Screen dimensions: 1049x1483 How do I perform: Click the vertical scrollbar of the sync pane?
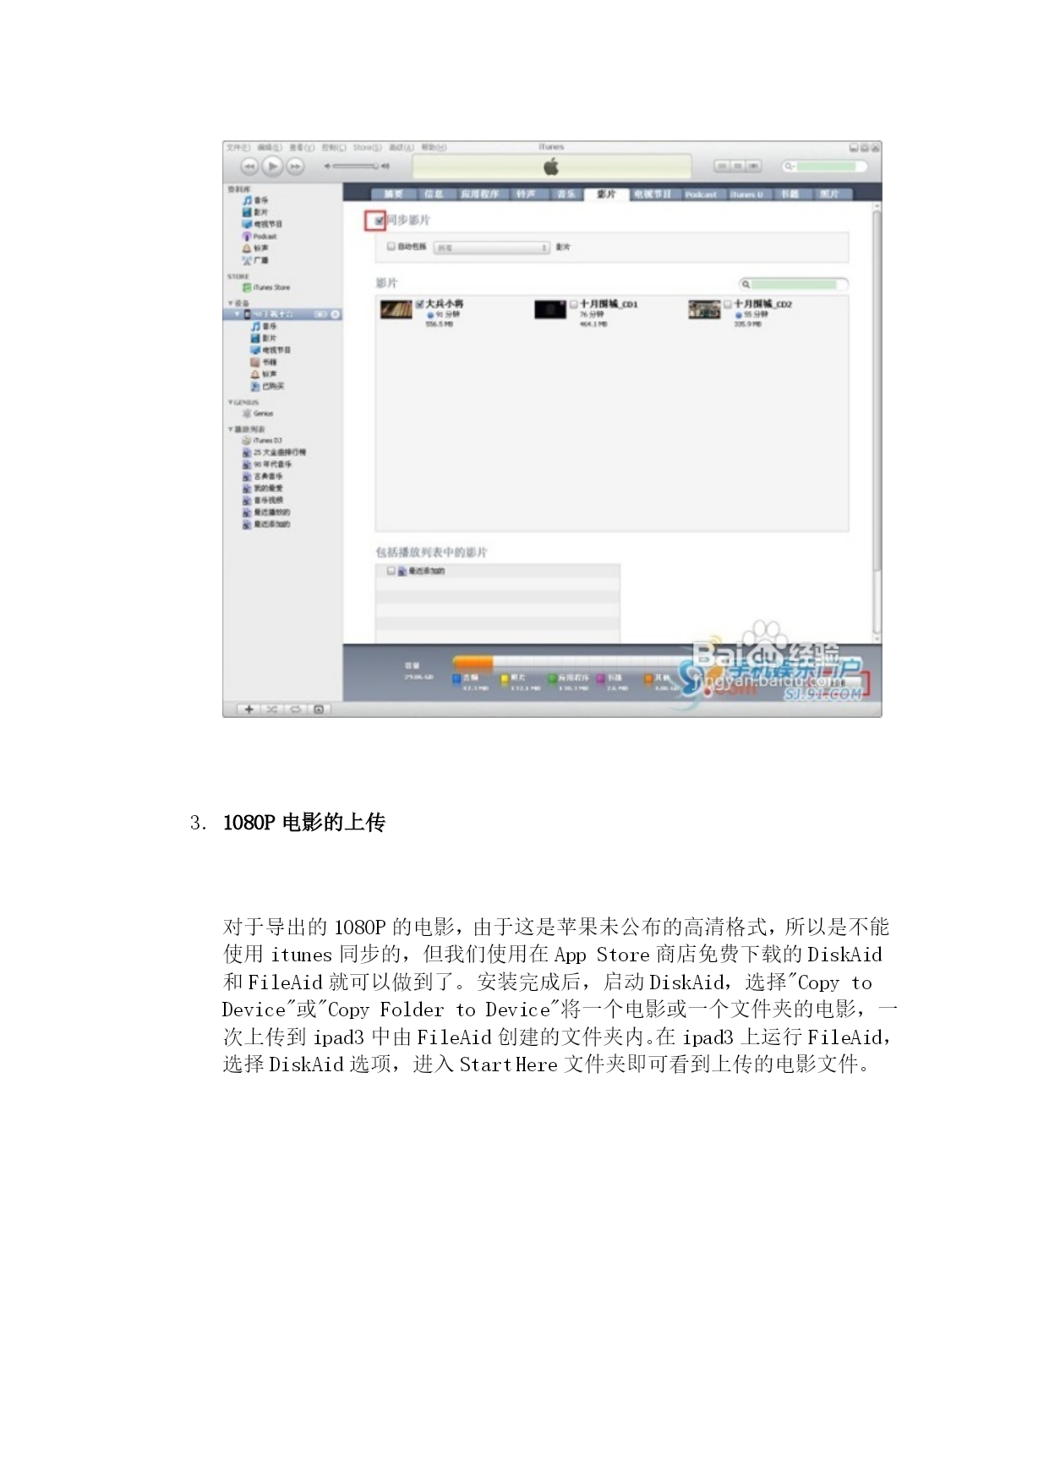pyautogui.click(x=877, y=423)
